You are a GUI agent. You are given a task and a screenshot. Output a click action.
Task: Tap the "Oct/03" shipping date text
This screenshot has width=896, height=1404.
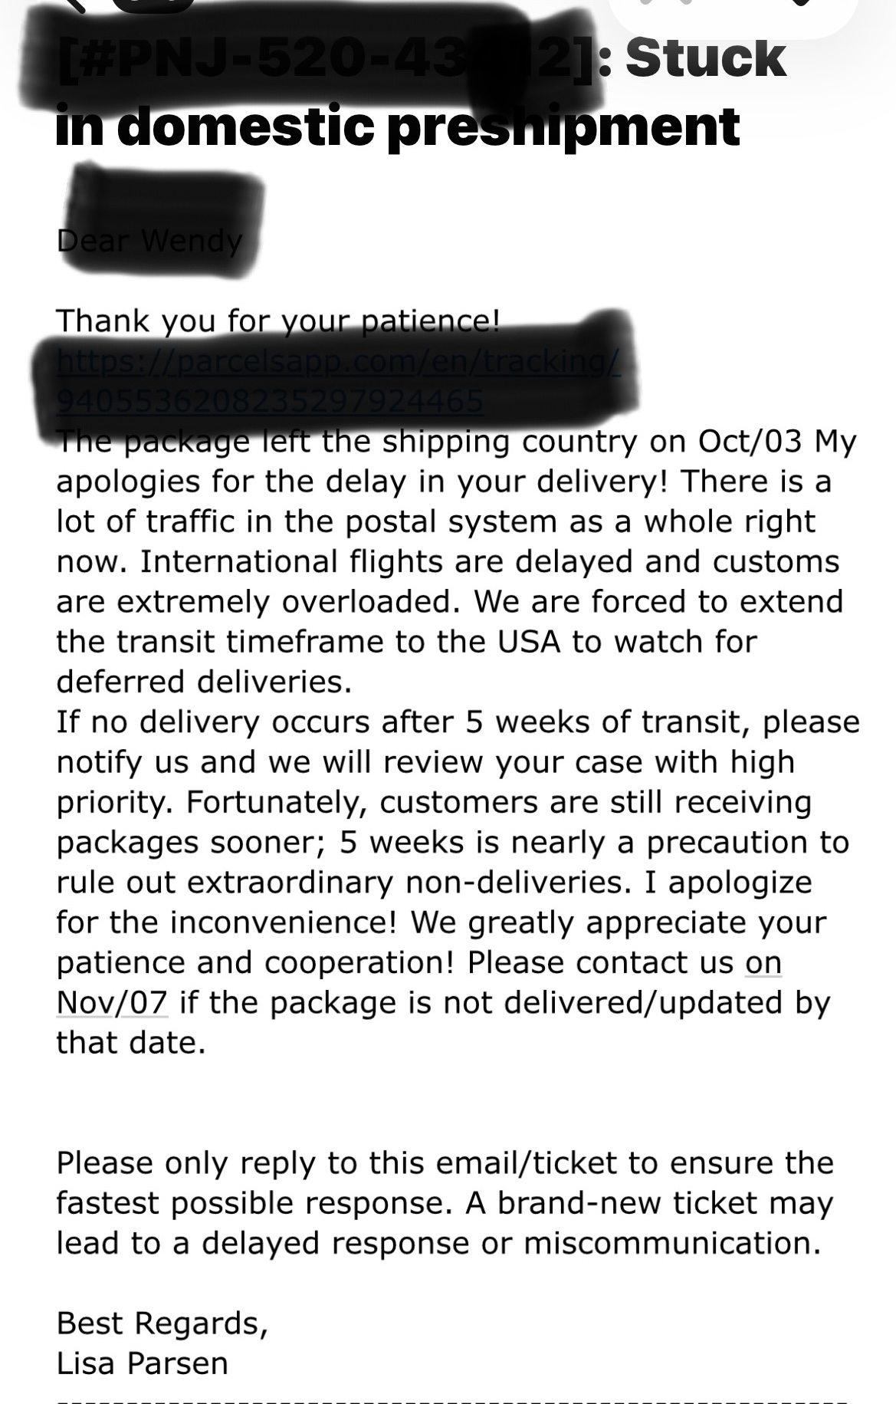coord(750,441)
